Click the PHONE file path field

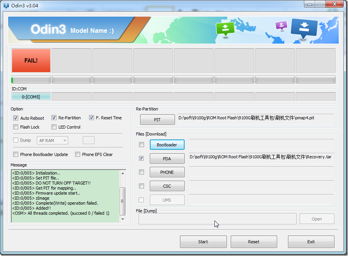click(261, 172)
